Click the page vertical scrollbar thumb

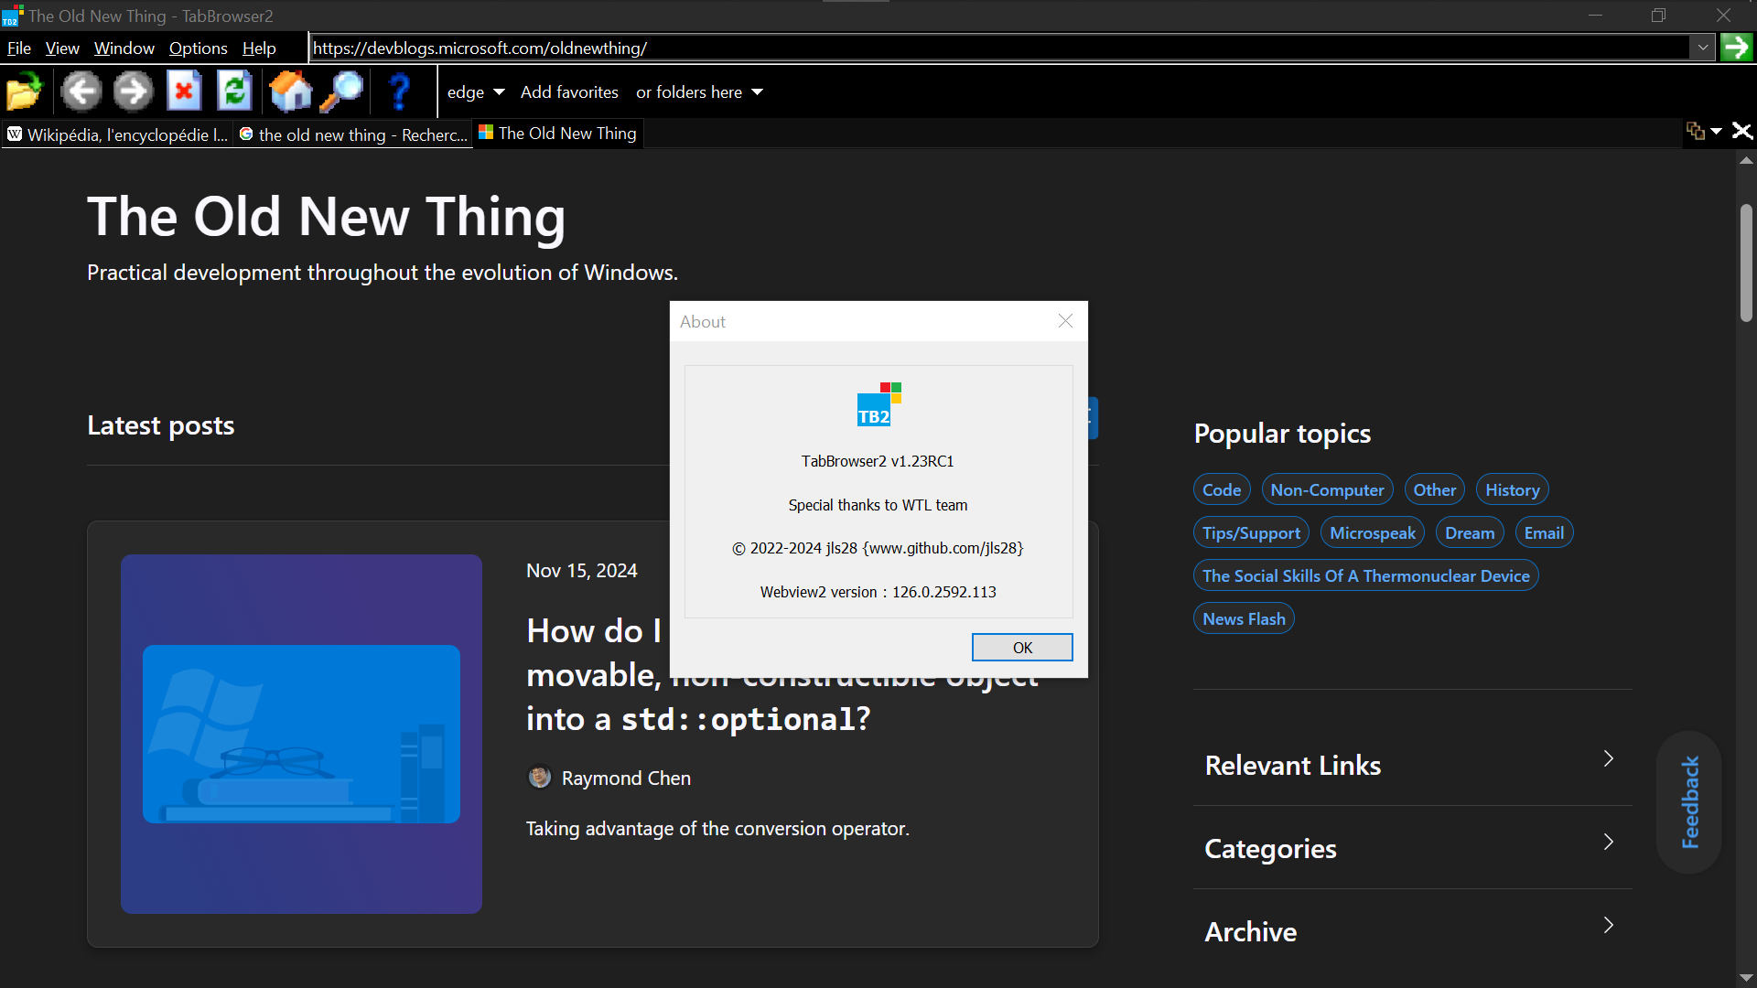(x=1746, y=263)
